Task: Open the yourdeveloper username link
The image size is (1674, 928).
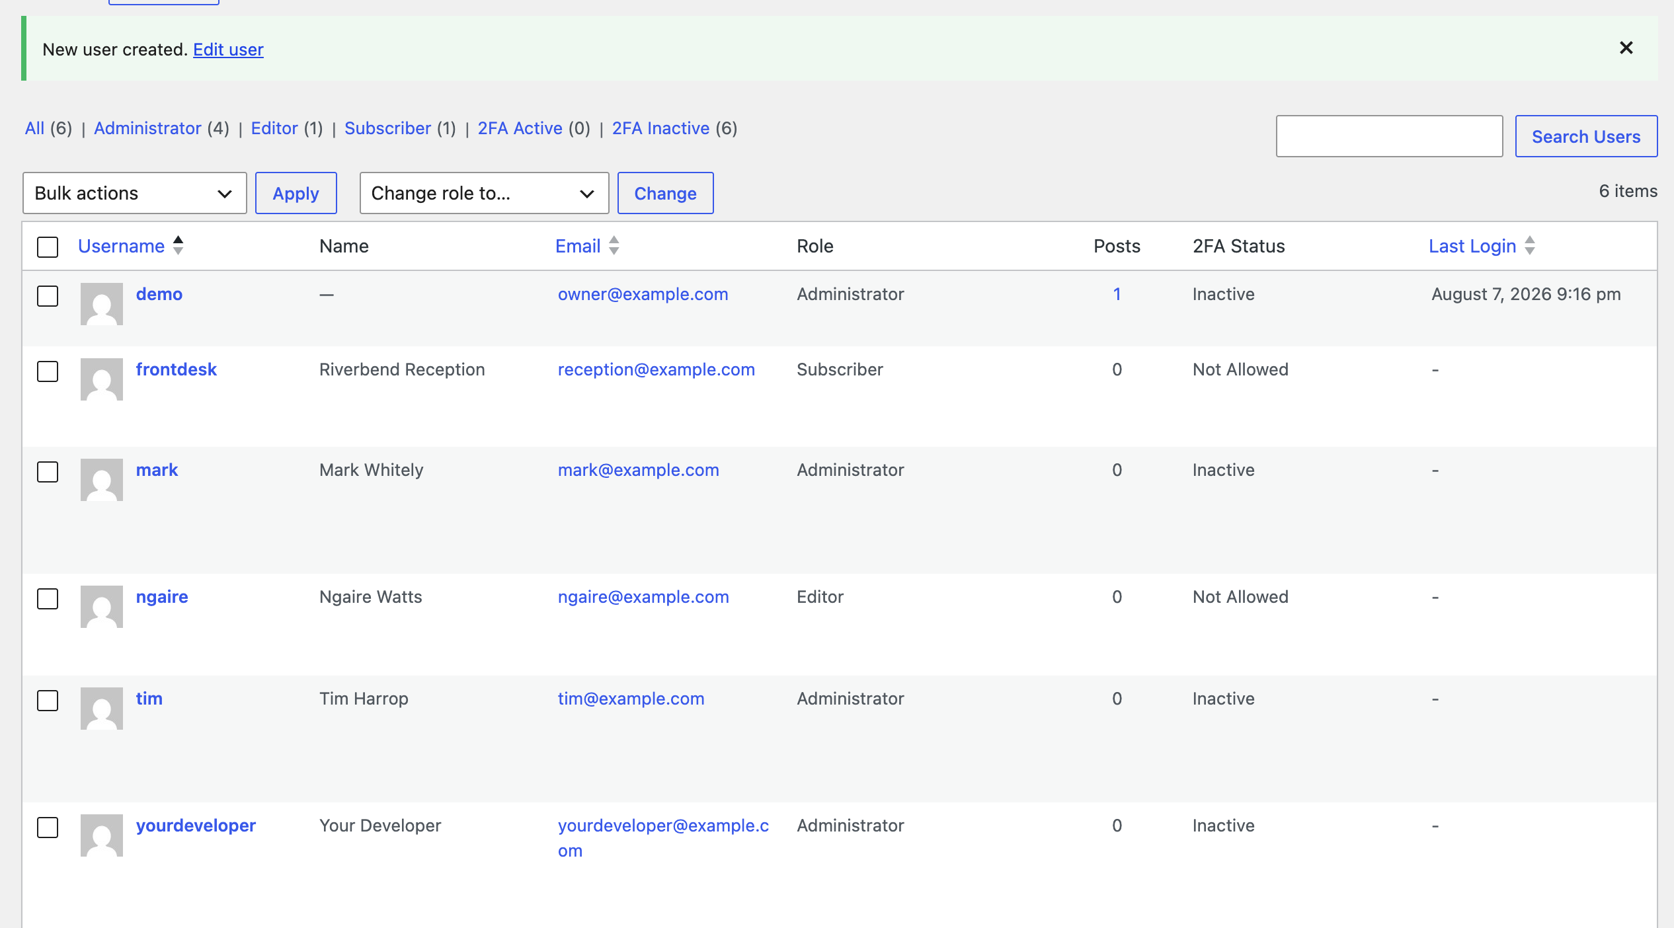Action: pos(196,826)
